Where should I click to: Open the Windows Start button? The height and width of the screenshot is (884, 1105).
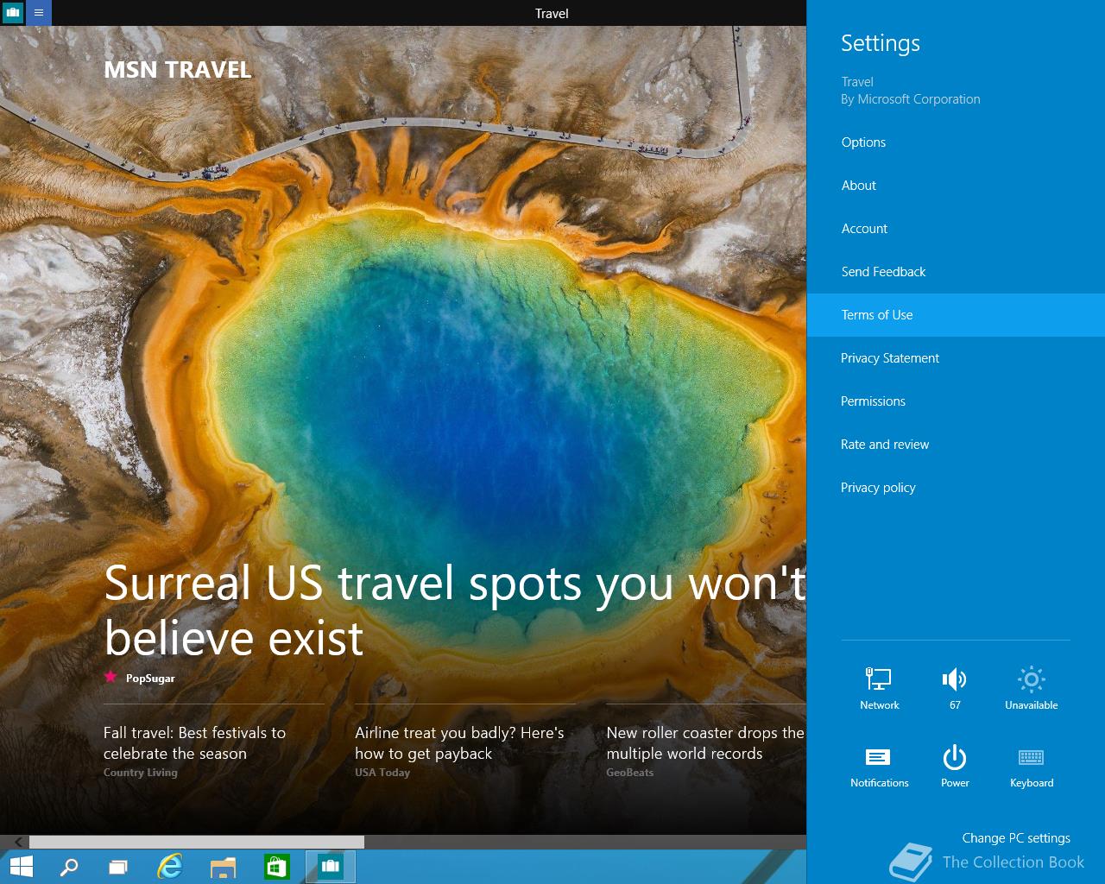[21, 867]
